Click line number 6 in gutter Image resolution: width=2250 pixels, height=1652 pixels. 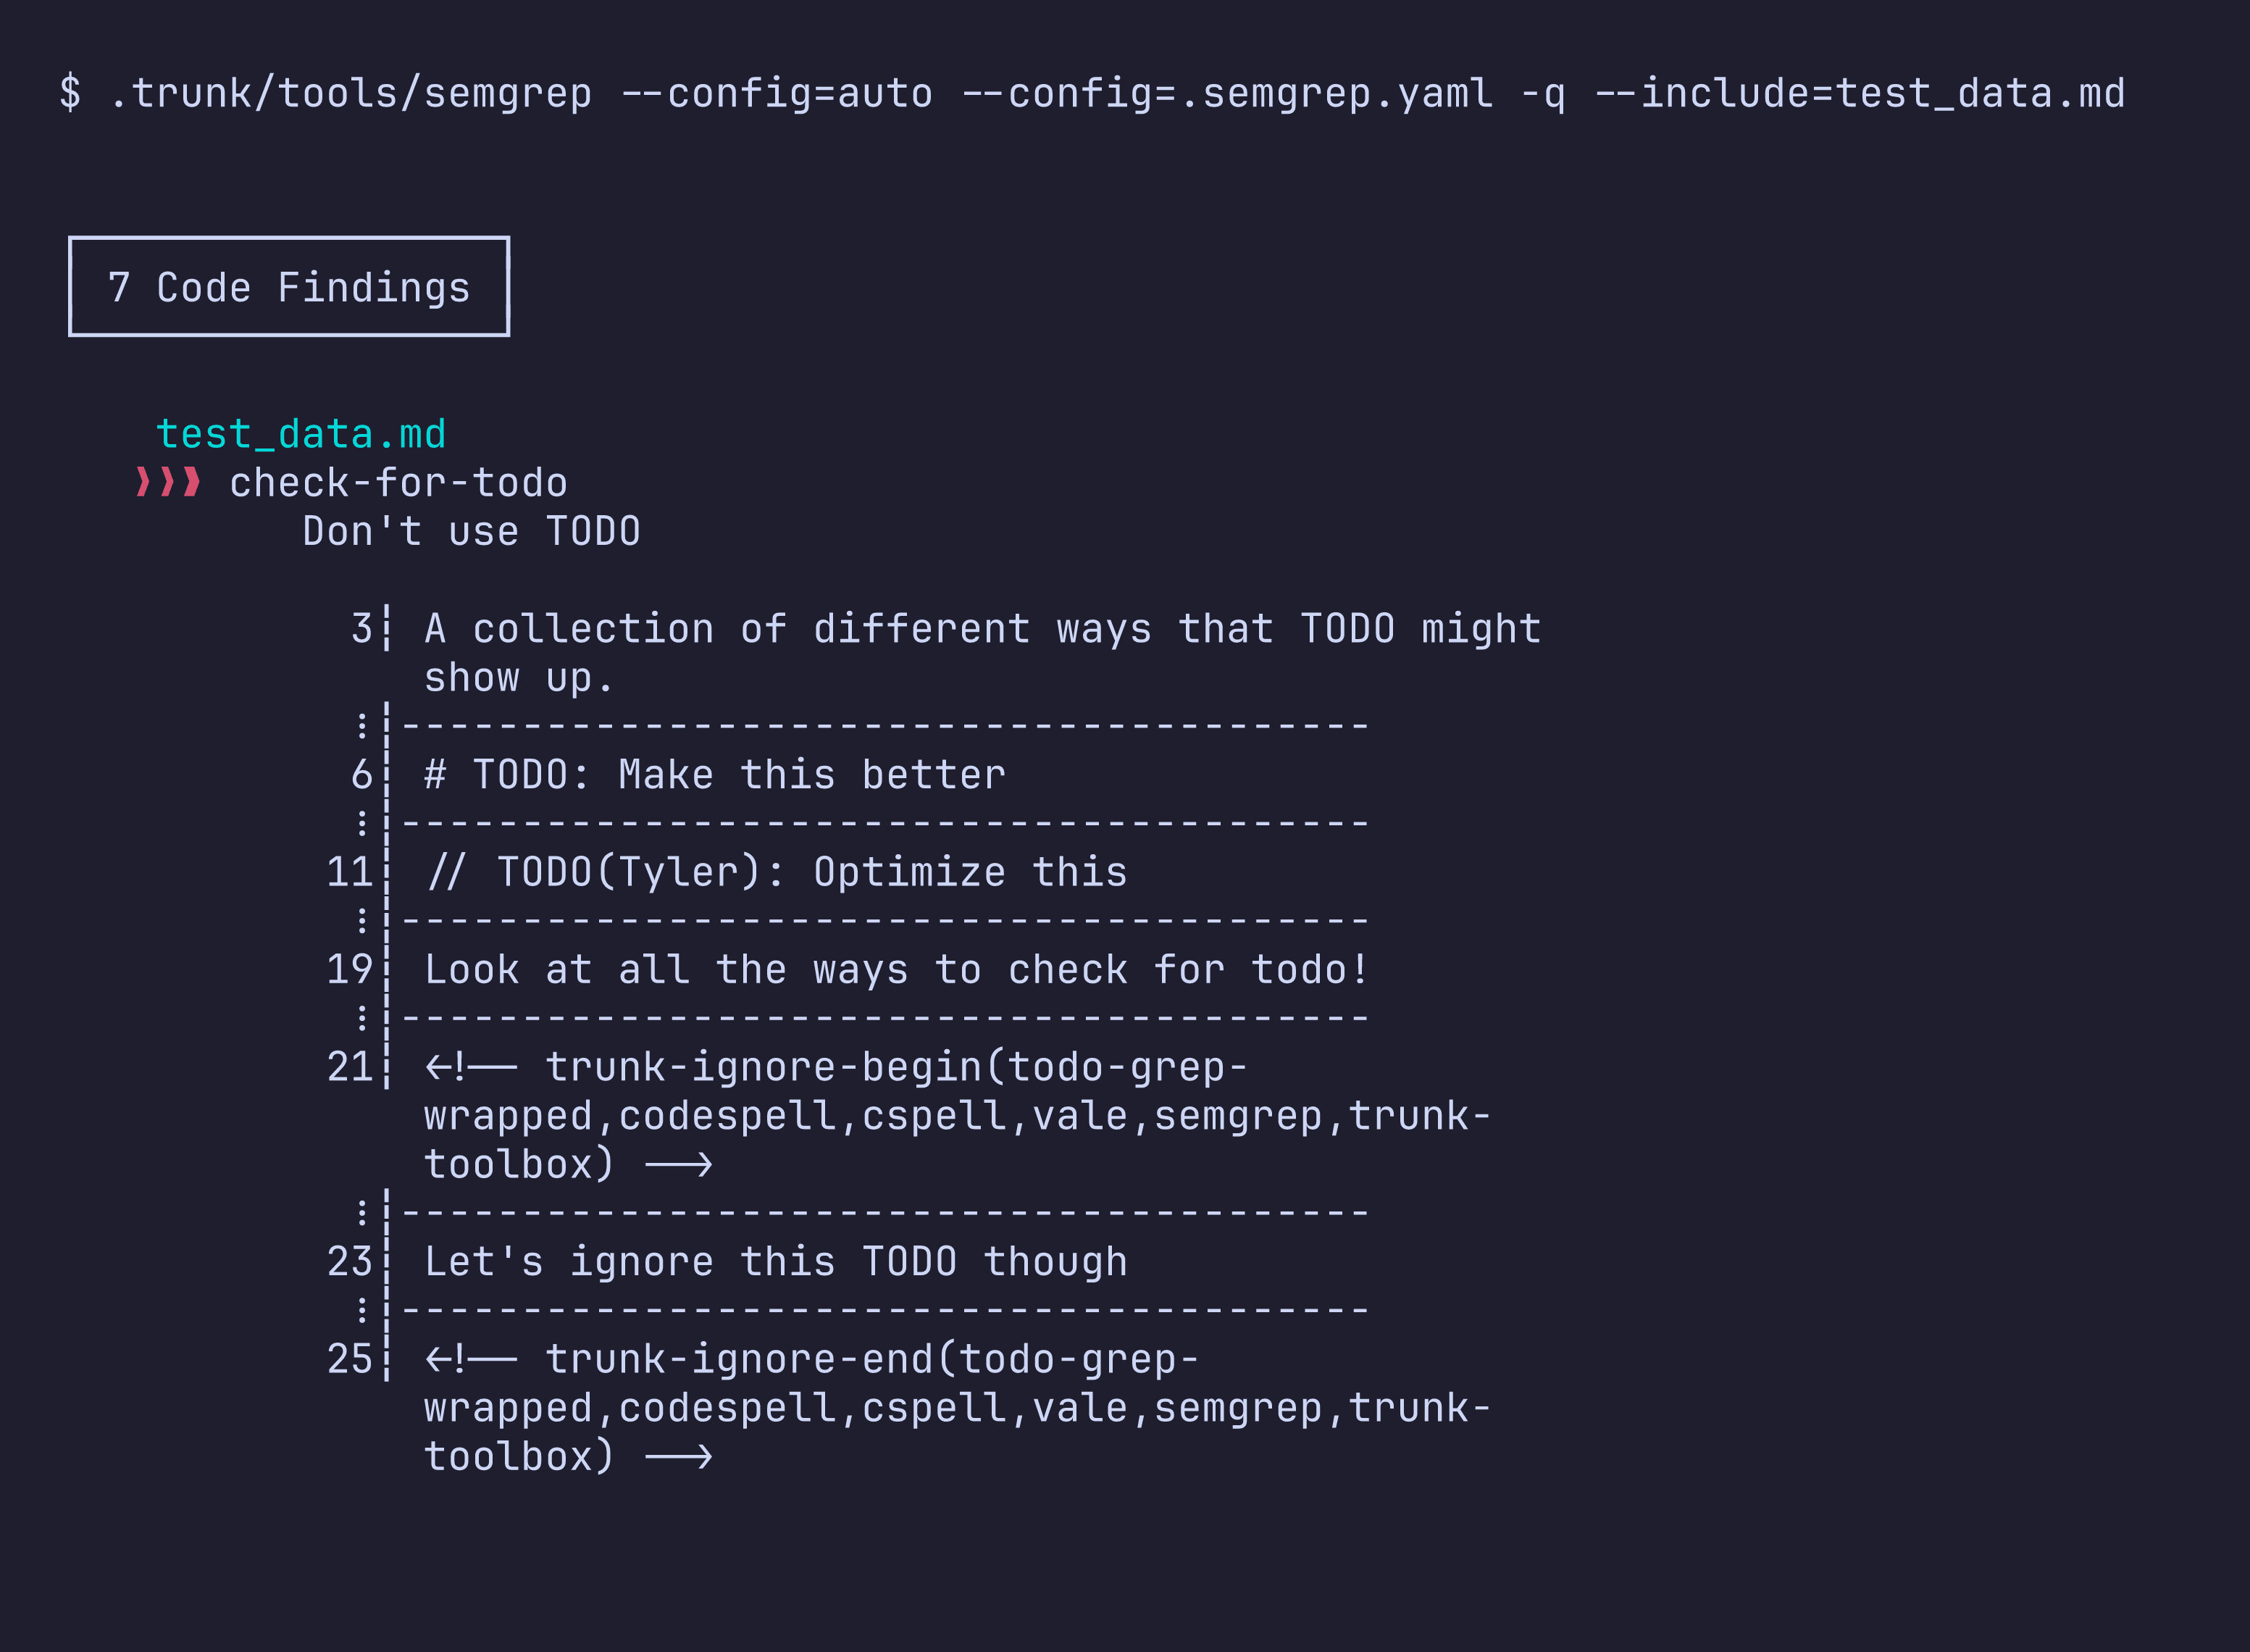point(361,775)
